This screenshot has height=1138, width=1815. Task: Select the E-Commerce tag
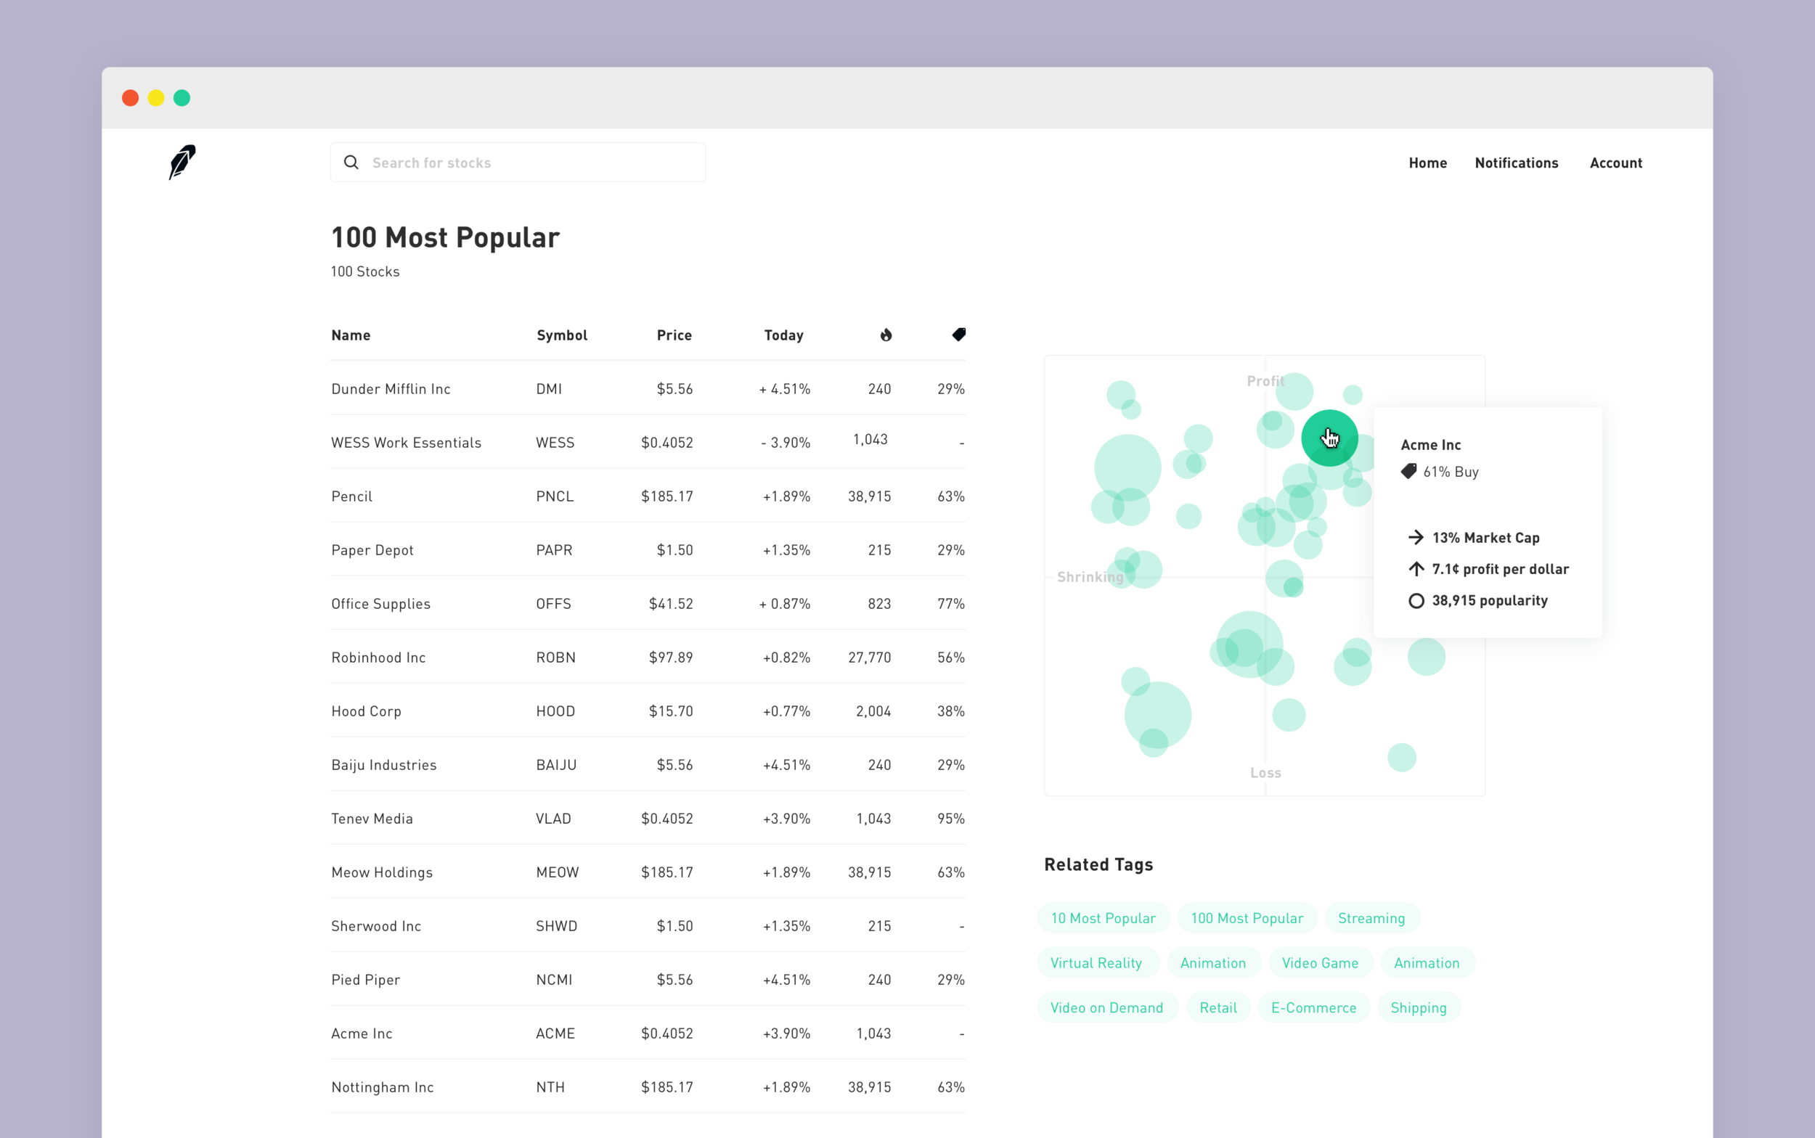(1313, 1008)
